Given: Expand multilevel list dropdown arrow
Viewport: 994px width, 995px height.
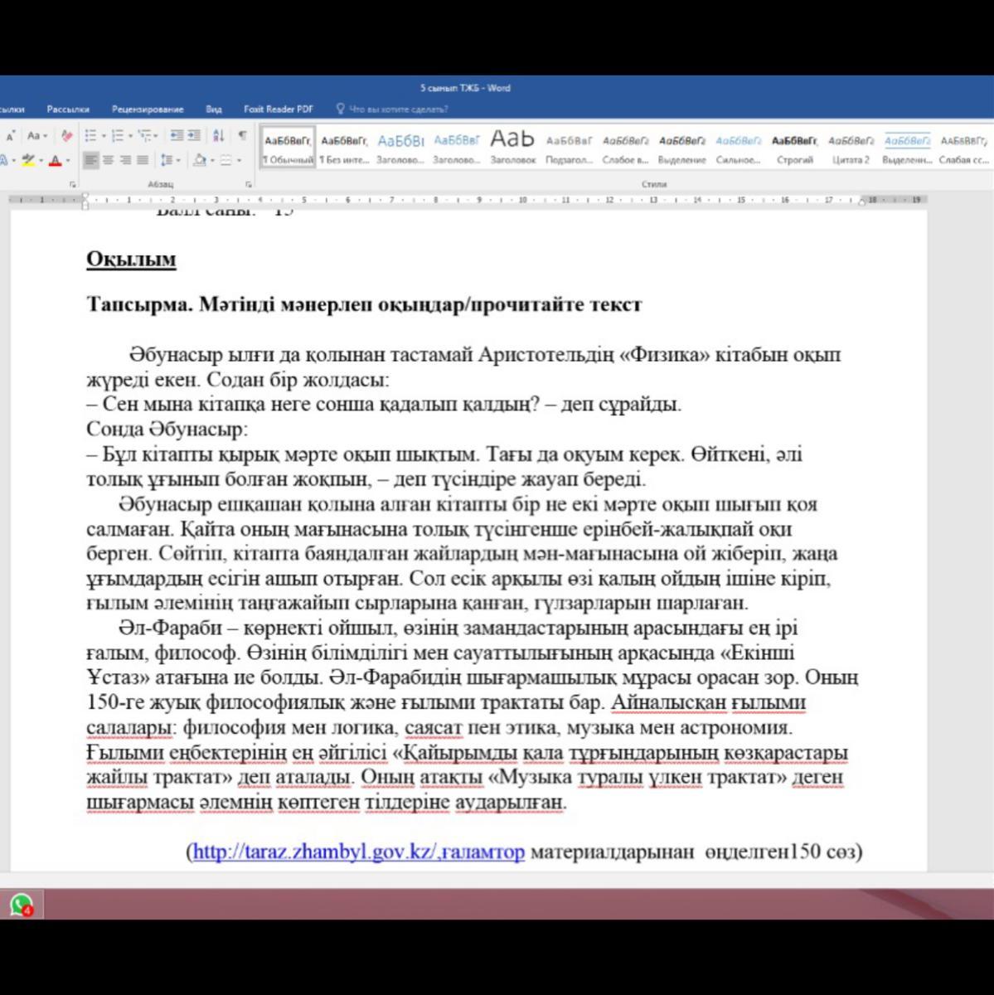Looking at the screenshot, I should (x=156, y=136).
